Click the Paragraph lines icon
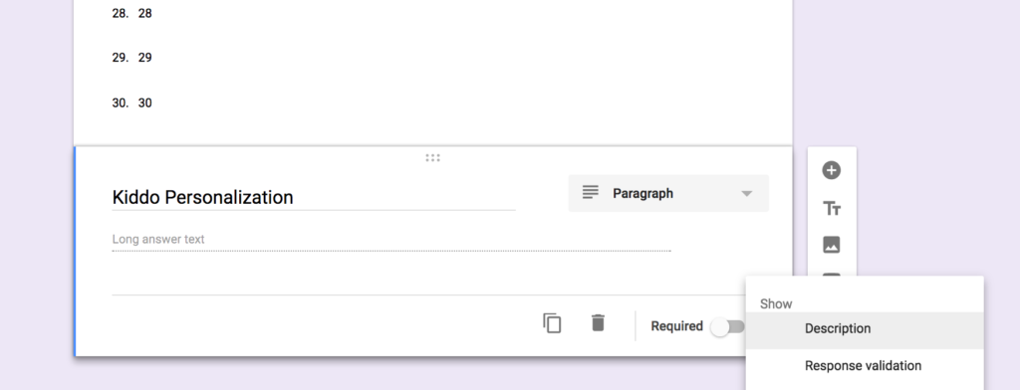The width and height of the screenshot is (1020, 390). (590, 192)
